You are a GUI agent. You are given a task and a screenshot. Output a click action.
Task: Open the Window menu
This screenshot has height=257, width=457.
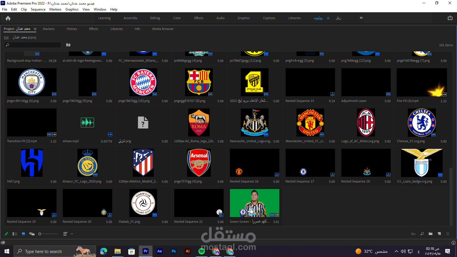point(100,9)
